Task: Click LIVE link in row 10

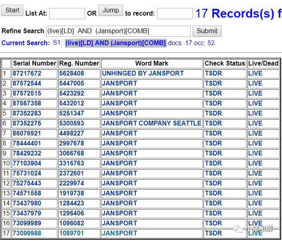Action: tap(256, 163)
